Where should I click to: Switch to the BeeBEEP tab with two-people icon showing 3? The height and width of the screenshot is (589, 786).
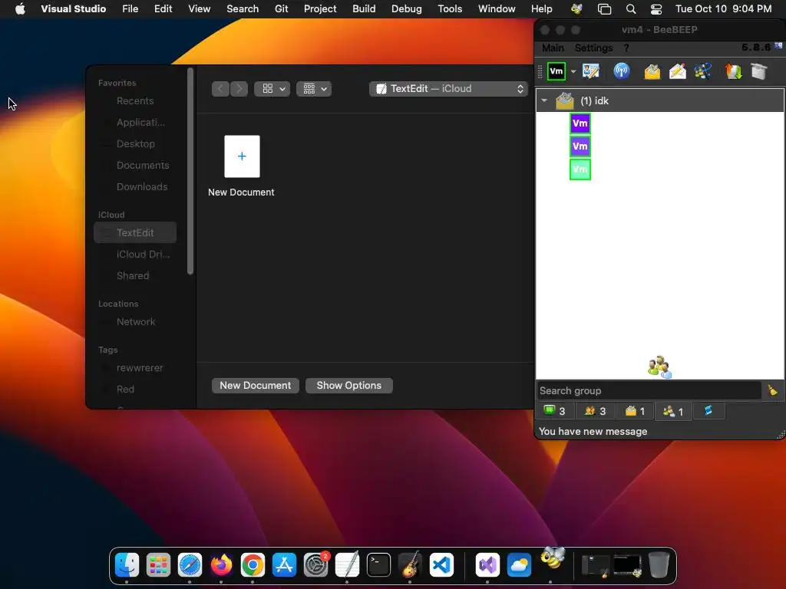(595, 411)
